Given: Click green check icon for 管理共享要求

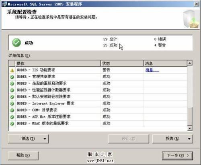Looking at the screenshot, I should [12, 77].
